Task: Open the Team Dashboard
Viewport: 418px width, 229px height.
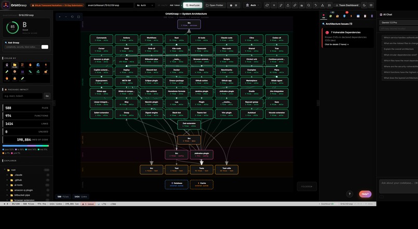Action: 346,5
